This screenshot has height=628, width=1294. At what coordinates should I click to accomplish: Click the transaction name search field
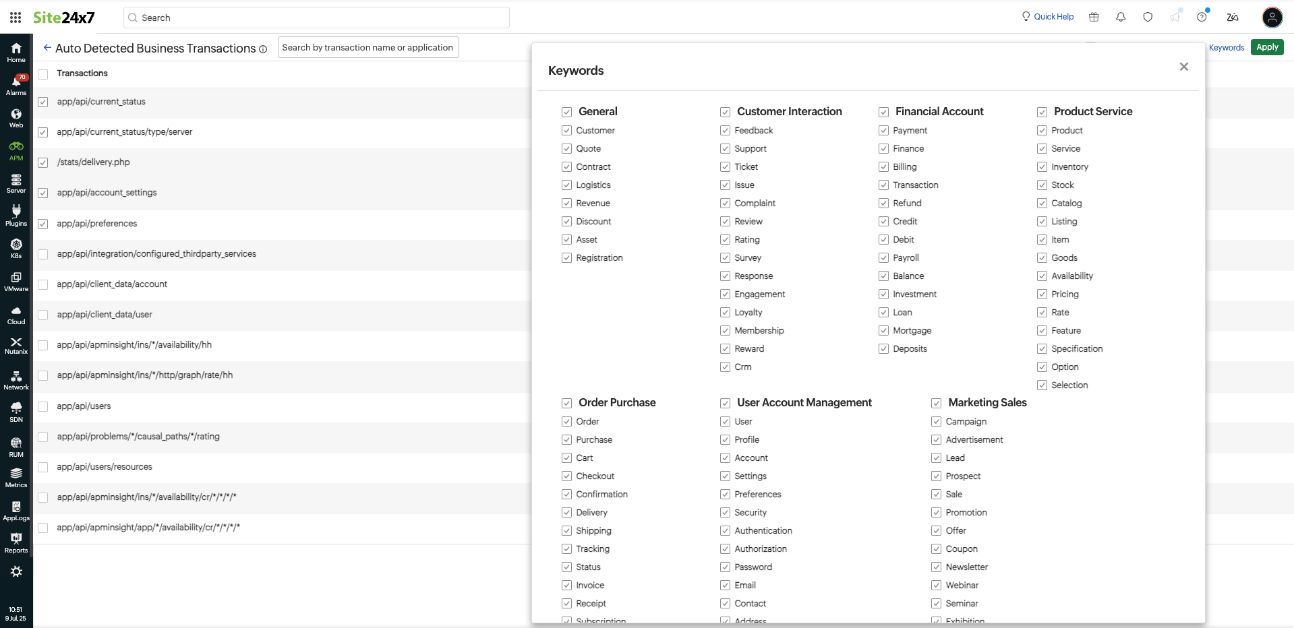tap(367, 47)
